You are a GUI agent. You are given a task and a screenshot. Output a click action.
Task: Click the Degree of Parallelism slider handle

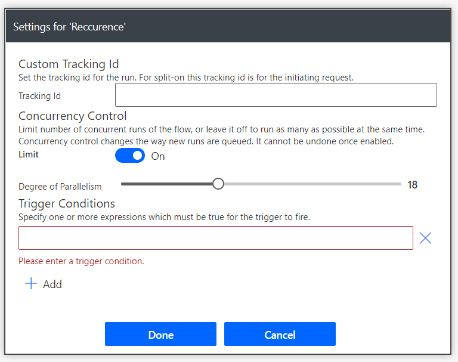pyautogui.click(x=218, y=184)
